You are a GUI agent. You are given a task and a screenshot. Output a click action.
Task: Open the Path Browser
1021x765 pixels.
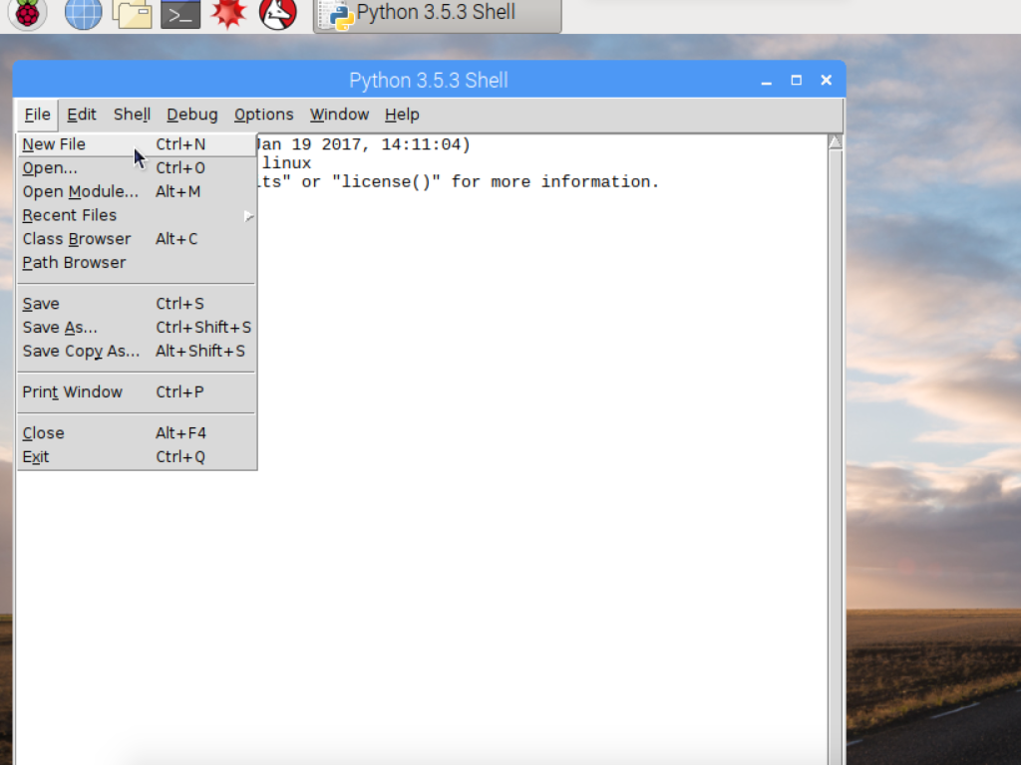(137, 263)
